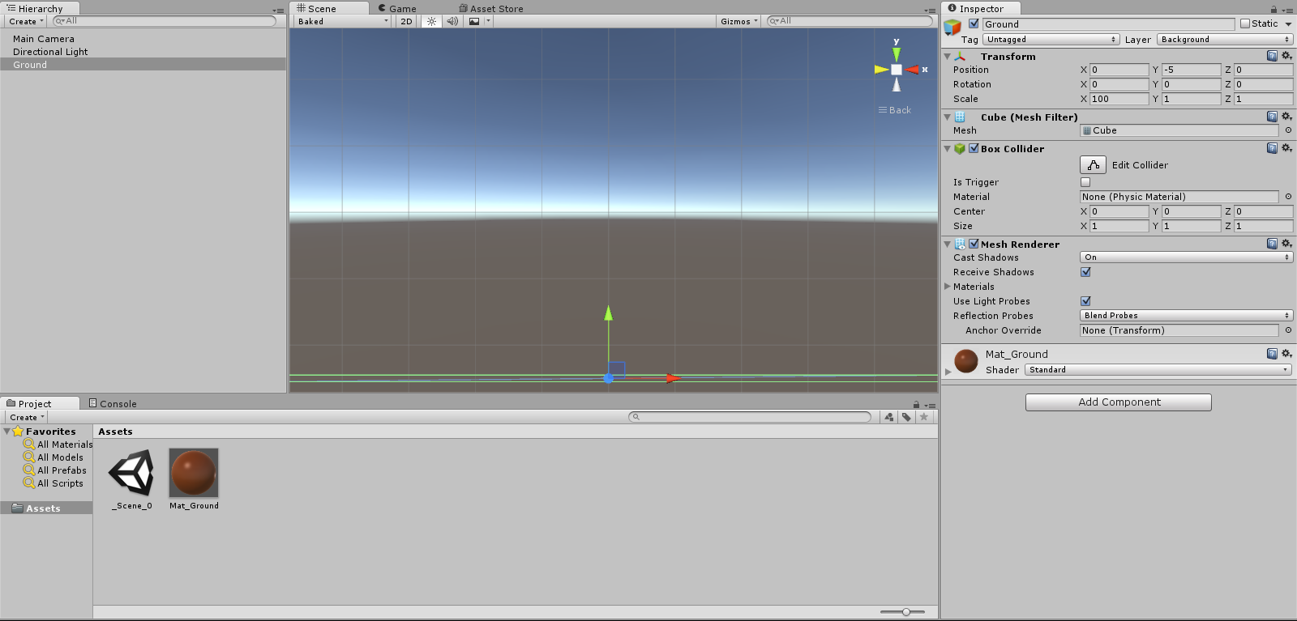Select the Assets folder in Project tree
Image resolution: width=1297 pixels, height=621 pixels.
coord(46,508)
